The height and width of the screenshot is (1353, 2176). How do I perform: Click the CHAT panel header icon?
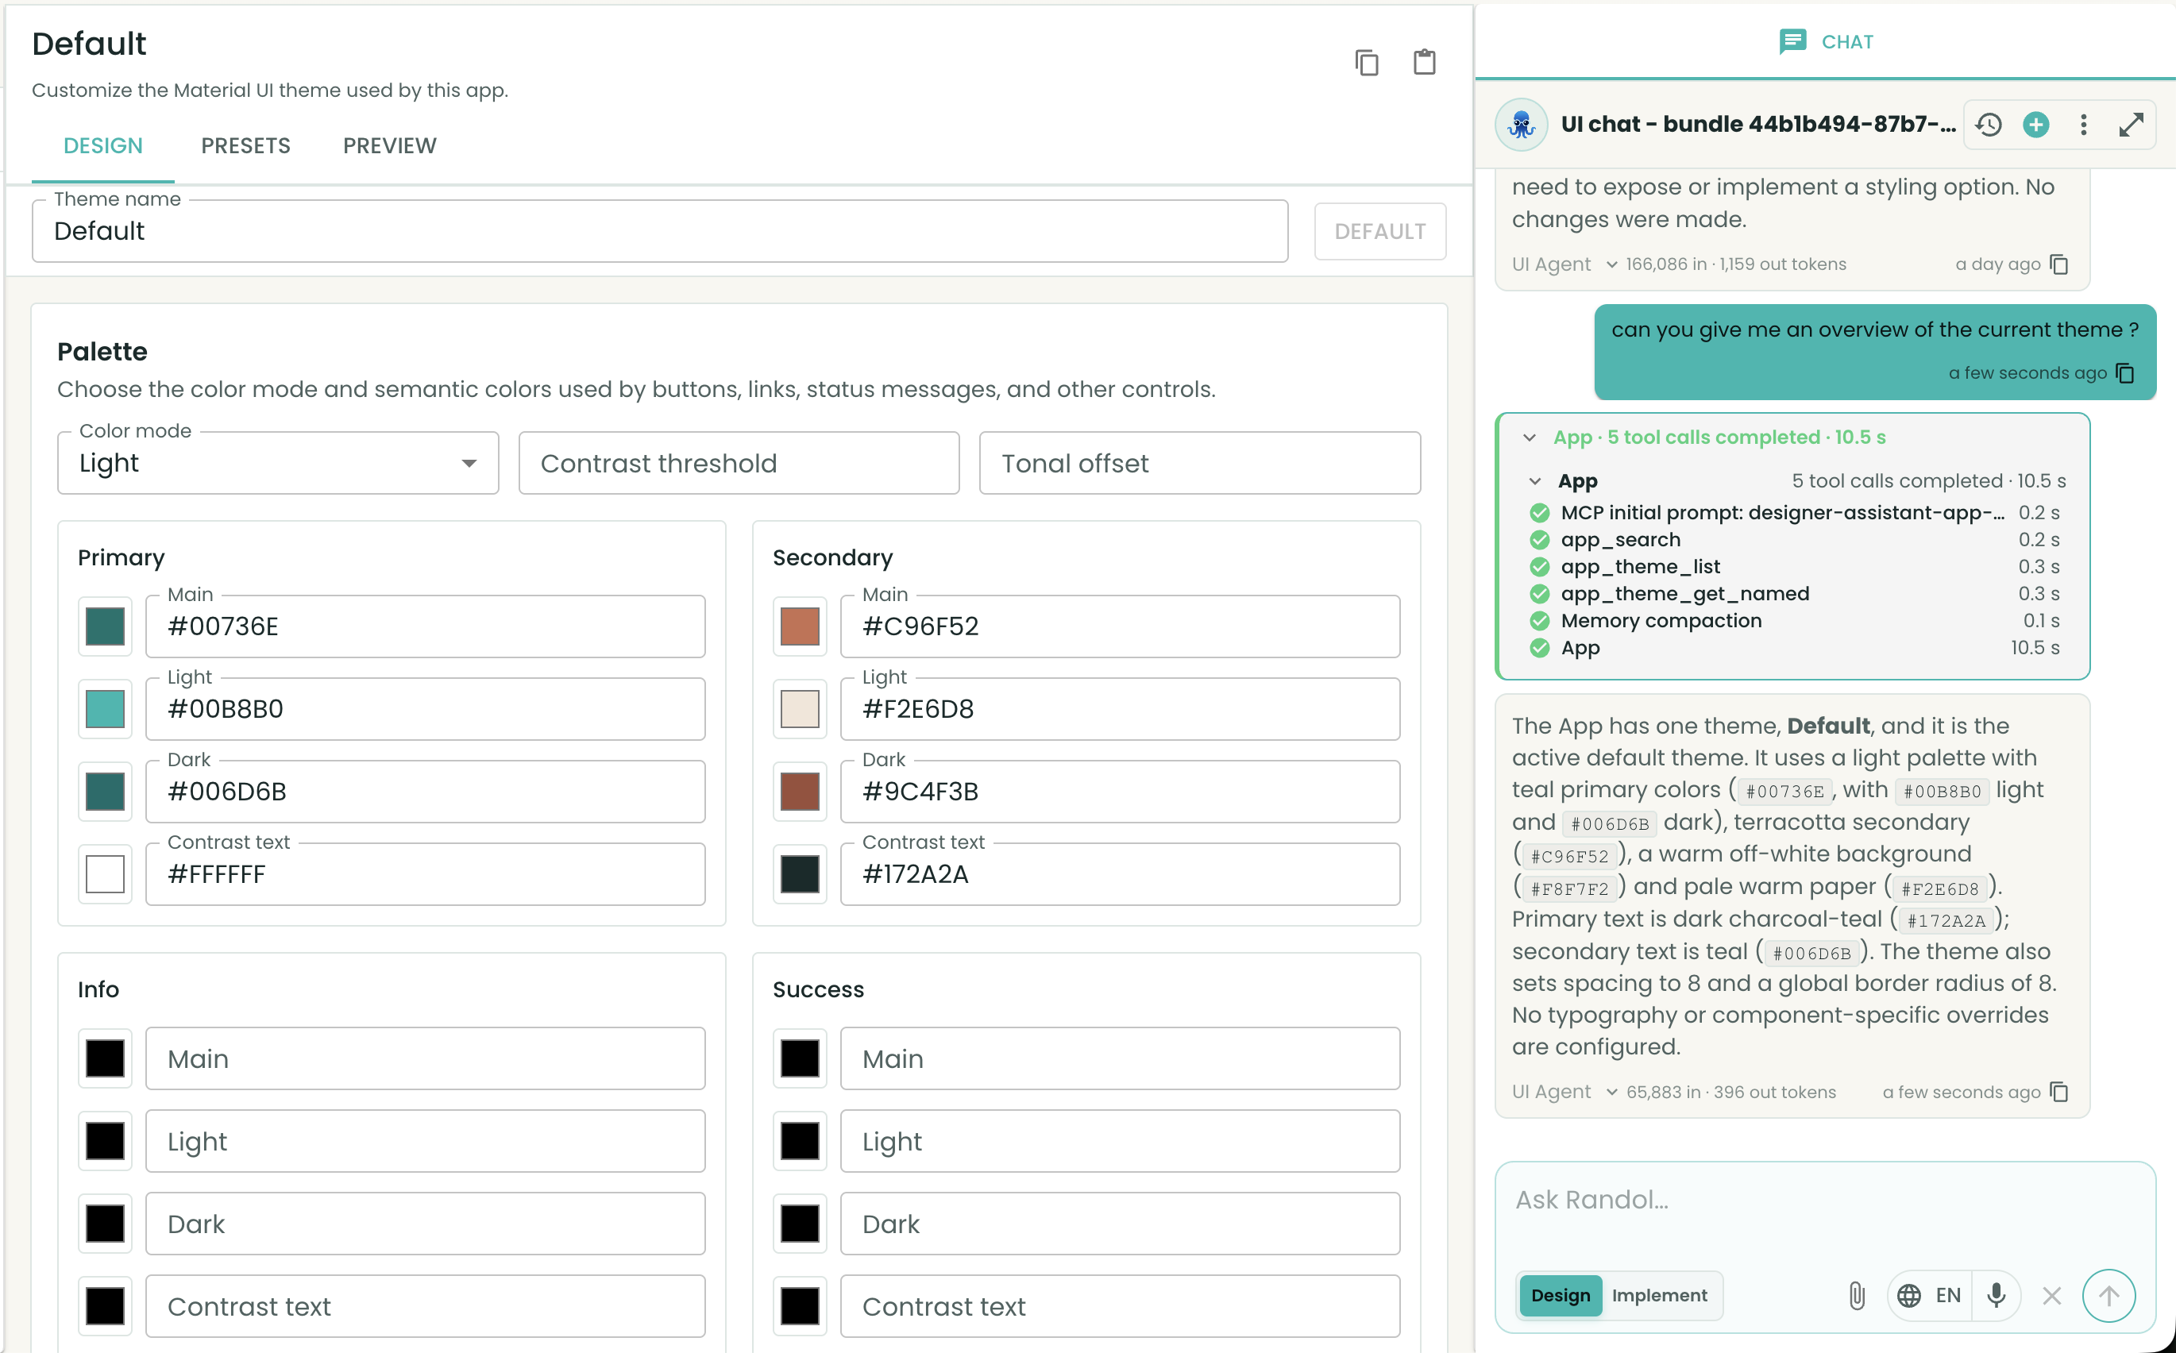coord(1792,42)
